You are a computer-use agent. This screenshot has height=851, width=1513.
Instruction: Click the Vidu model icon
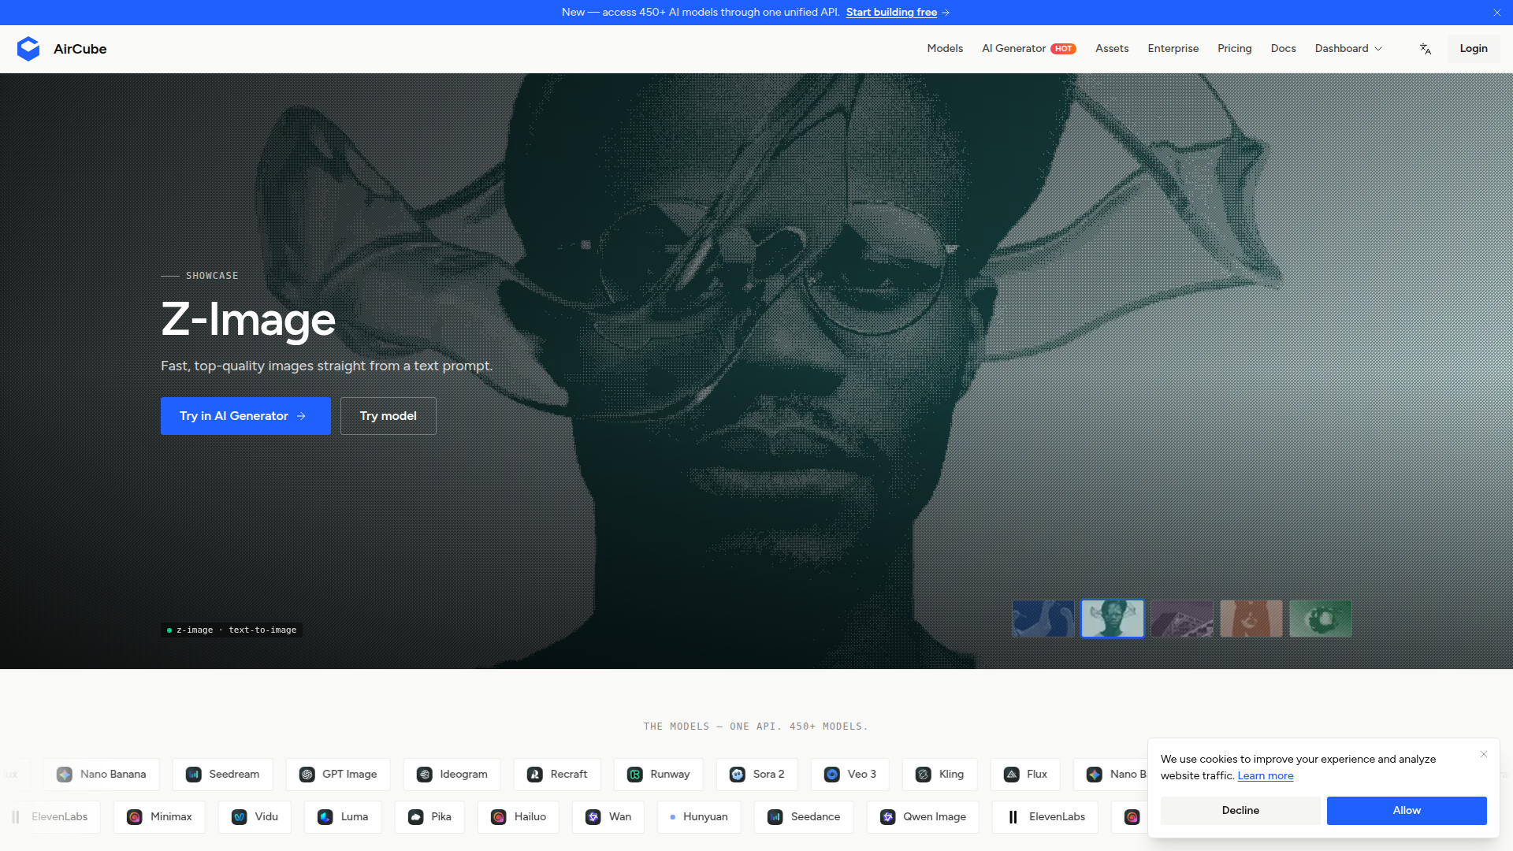click(239, 817)
